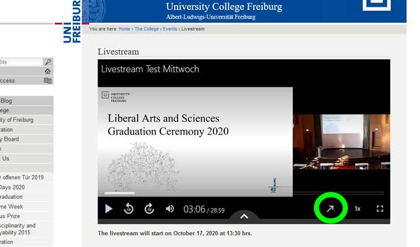420x247 pixels.
Task: Expand the player panel with up chevron
Action: click(x=244, y=216)
